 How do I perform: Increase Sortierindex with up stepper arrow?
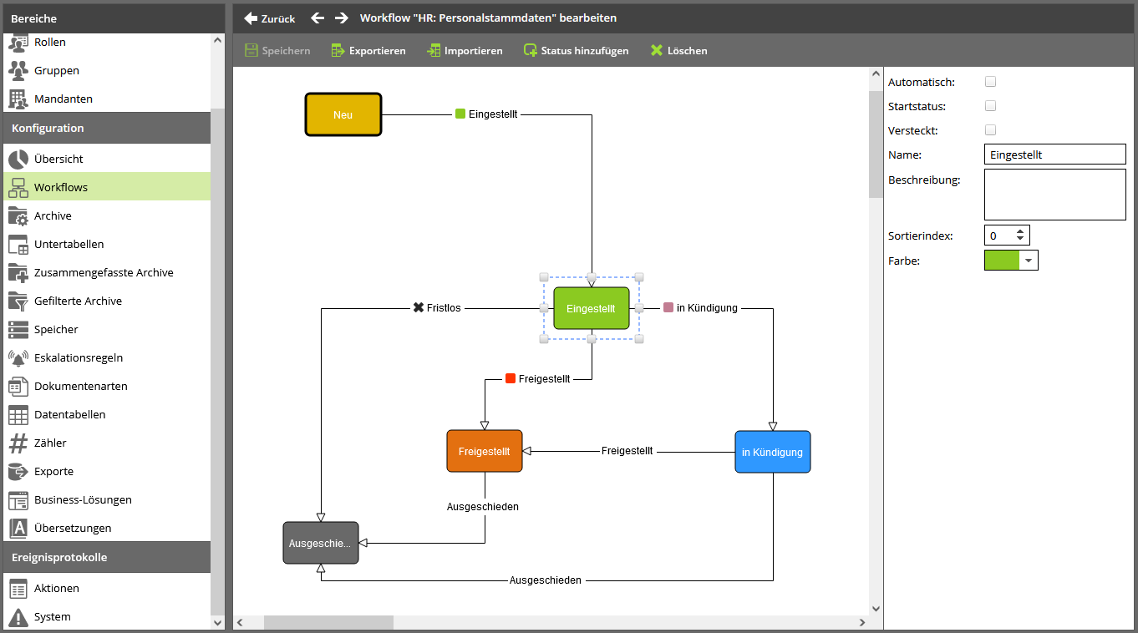click(1020, 231)
